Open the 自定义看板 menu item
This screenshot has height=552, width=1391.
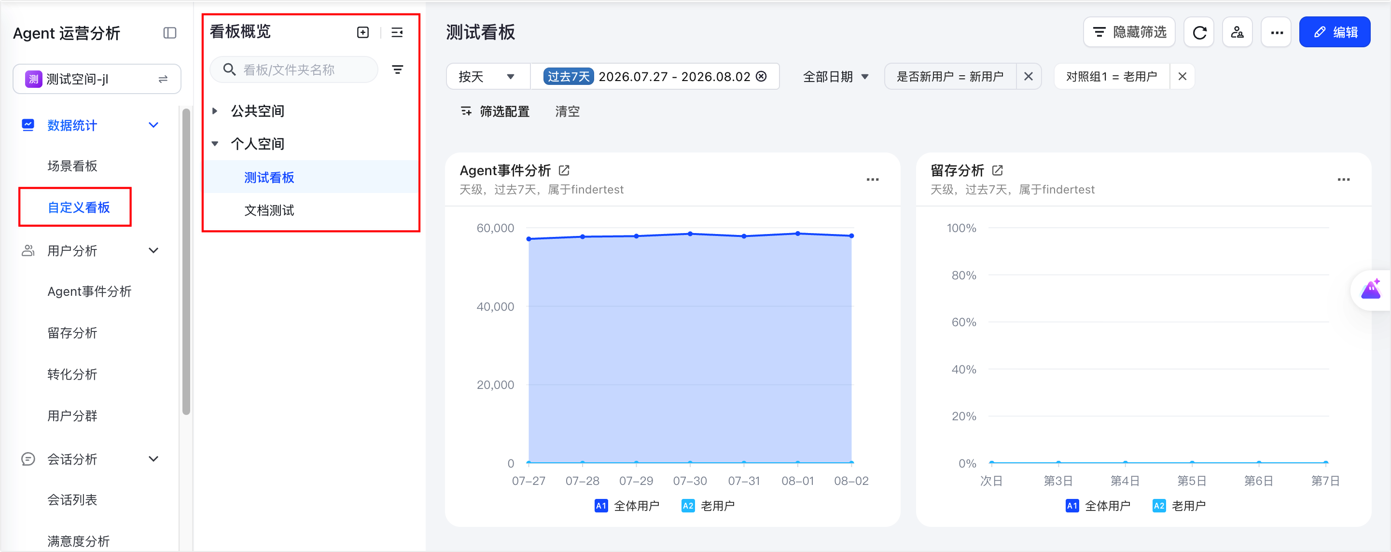[79, 207]
